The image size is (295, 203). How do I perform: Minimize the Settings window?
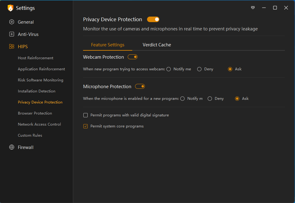(x=264, y=8)
